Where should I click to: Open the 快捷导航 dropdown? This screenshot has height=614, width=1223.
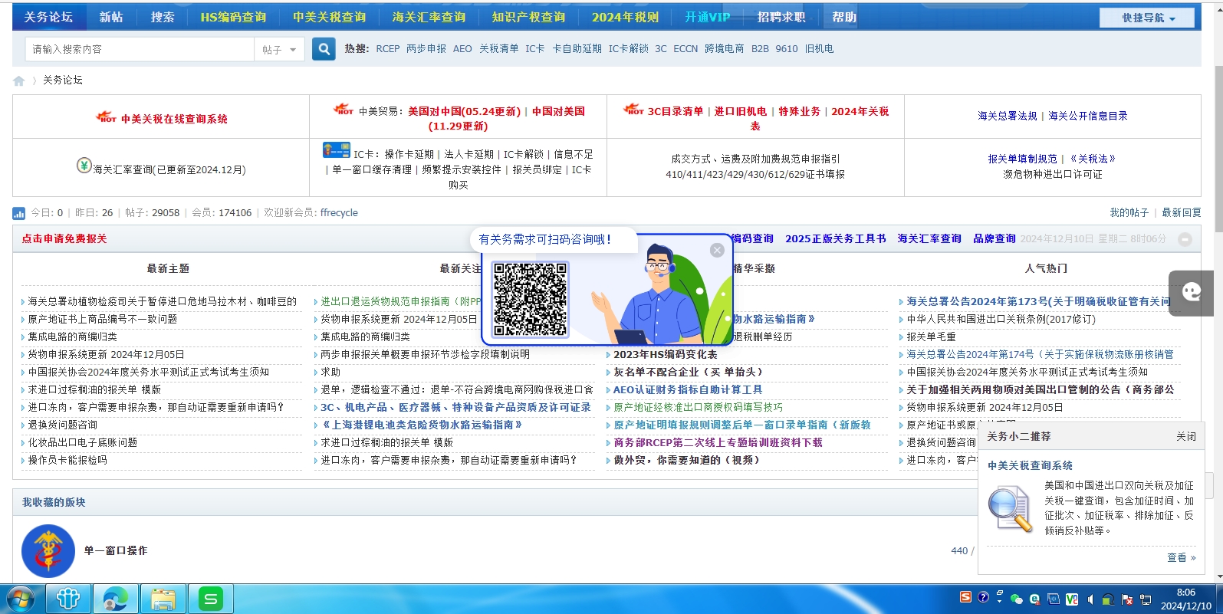[1147, 18]
